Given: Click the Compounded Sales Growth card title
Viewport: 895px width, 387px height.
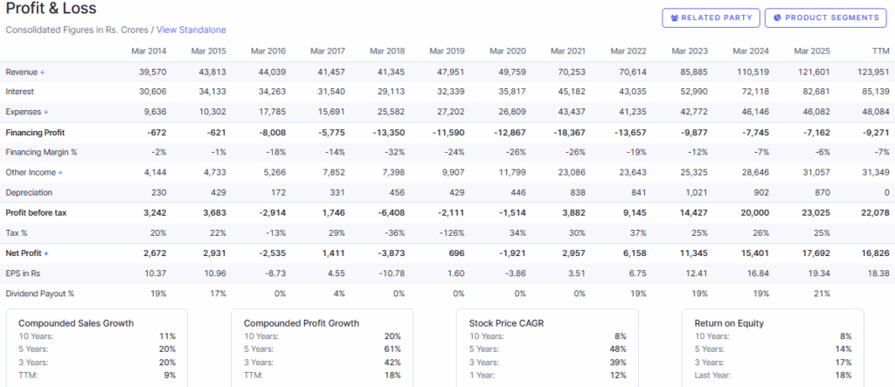Looking at the screenshot, I should (76, 322).
